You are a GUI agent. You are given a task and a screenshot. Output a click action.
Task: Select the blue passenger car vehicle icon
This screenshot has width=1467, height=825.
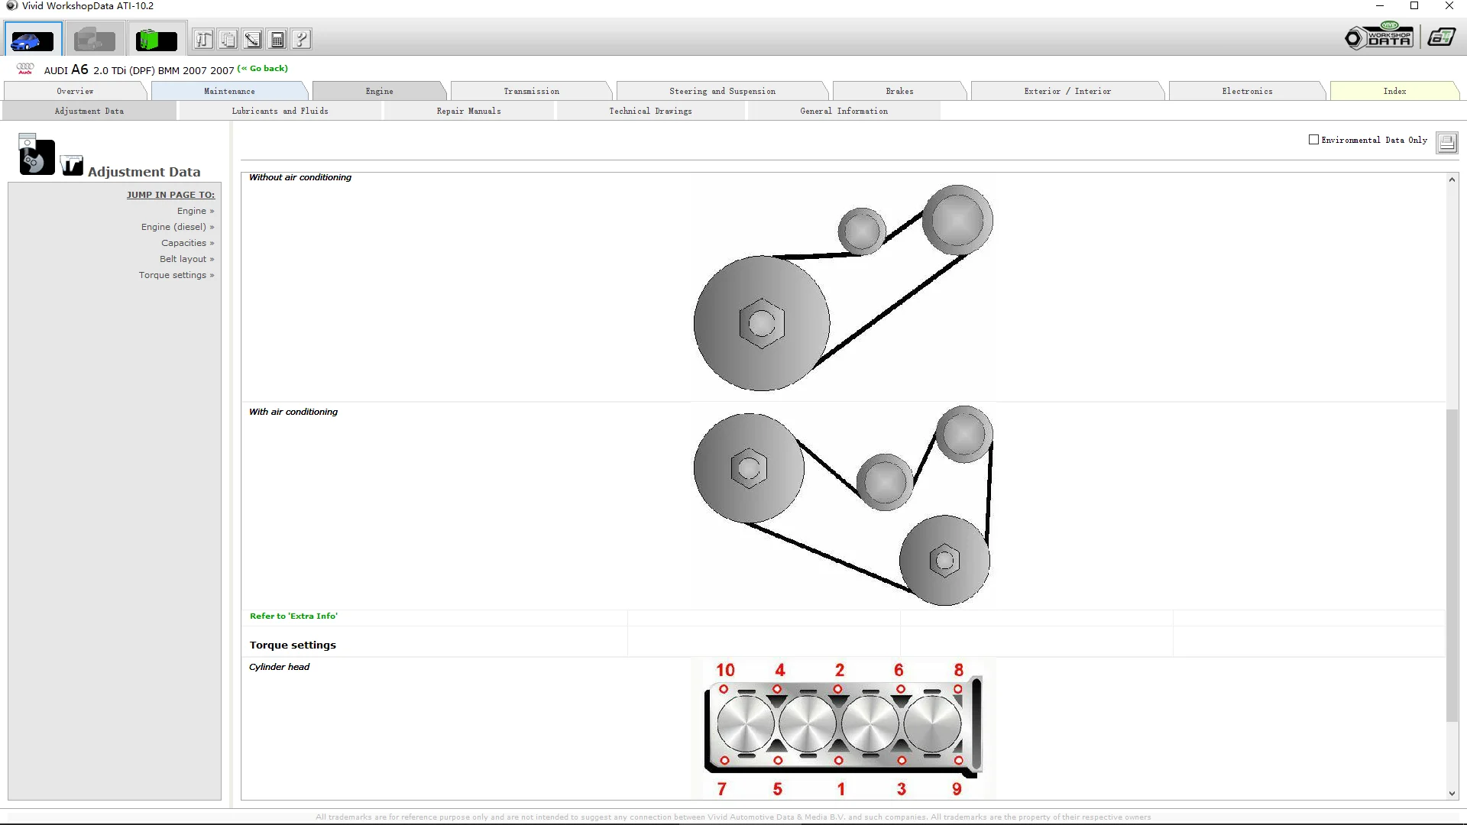coord(32,40)
